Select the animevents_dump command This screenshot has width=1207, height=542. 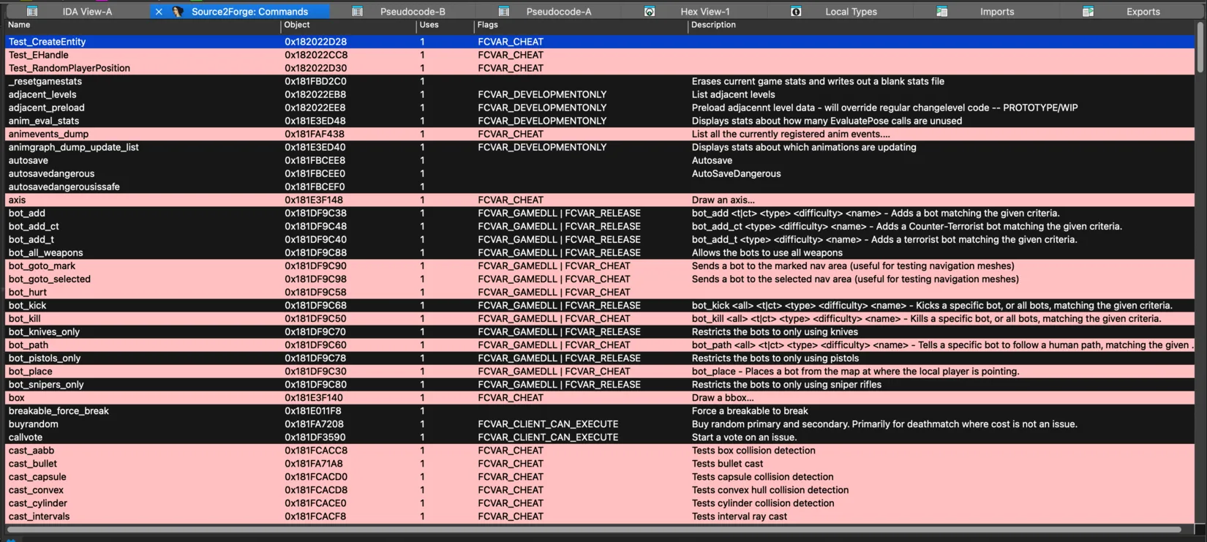pos(600,134)
